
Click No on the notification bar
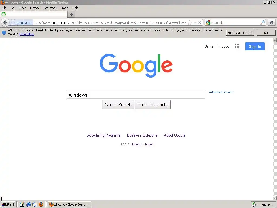(266, 33)
